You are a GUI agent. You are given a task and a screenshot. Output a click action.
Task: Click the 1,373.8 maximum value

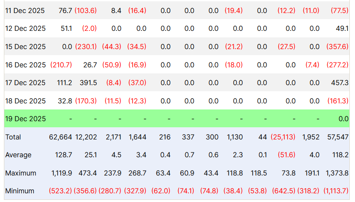pyautogui.click(x=336, y=173)
